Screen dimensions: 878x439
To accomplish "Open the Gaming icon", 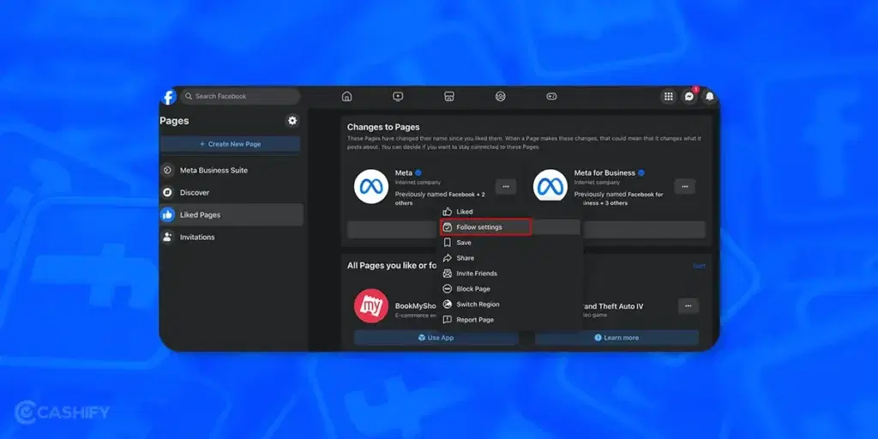I will coord(551,96).
